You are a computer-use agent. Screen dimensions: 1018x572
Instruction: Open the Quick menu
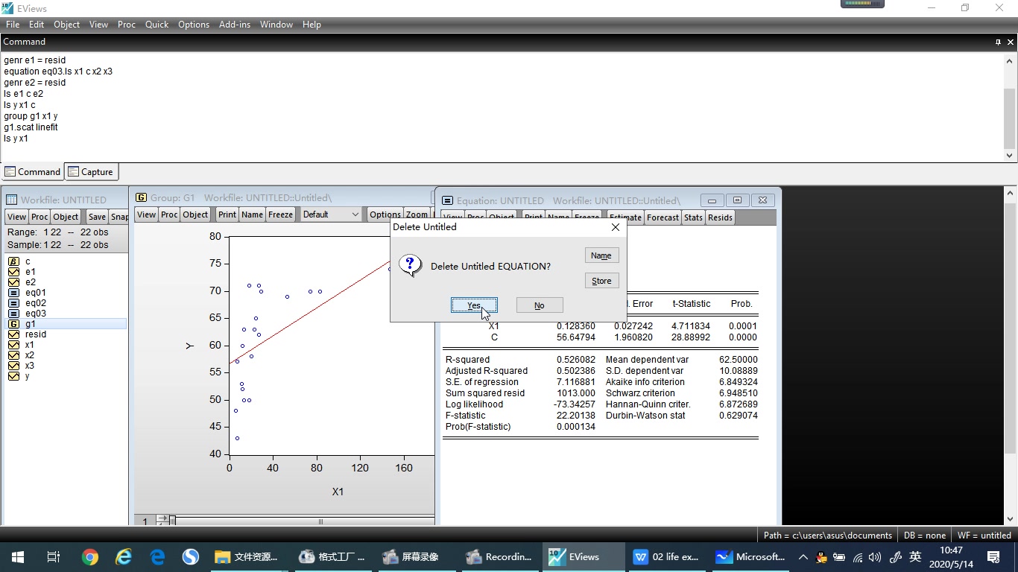pos(157,24)
